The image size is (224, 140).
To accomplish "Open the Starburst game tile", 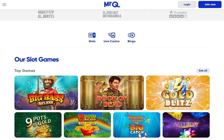I will tap(186, 125).
